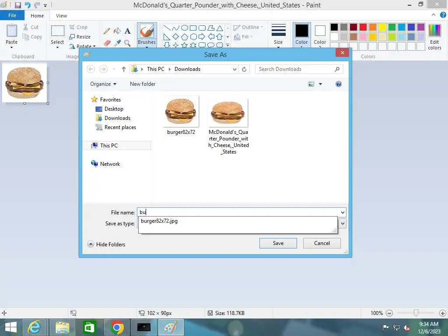This screenshot has width=448, height=336.
Task: Click the zoom slider handle
Action: point(416,313)
